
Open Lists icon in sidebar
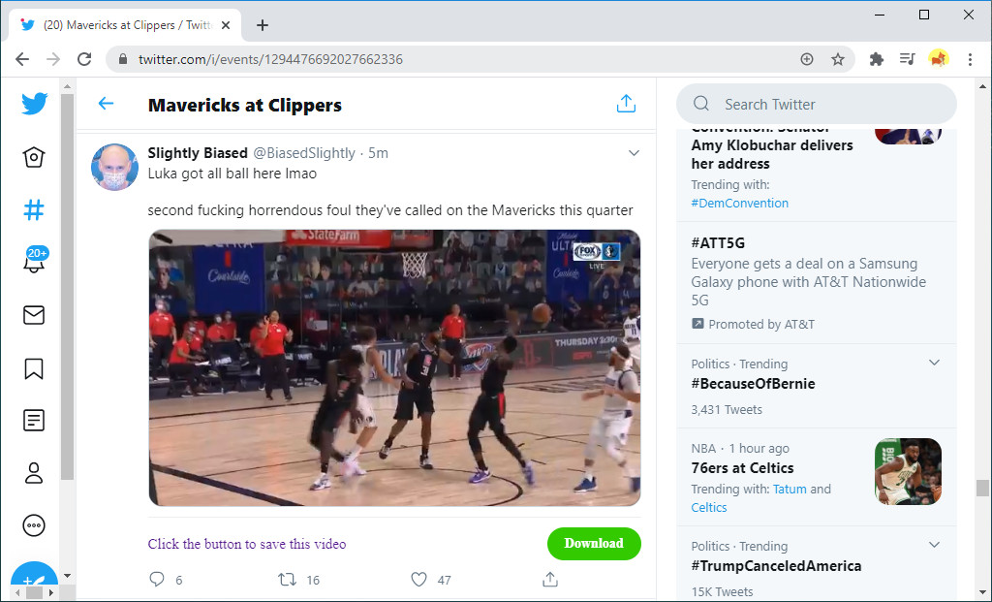34,421
